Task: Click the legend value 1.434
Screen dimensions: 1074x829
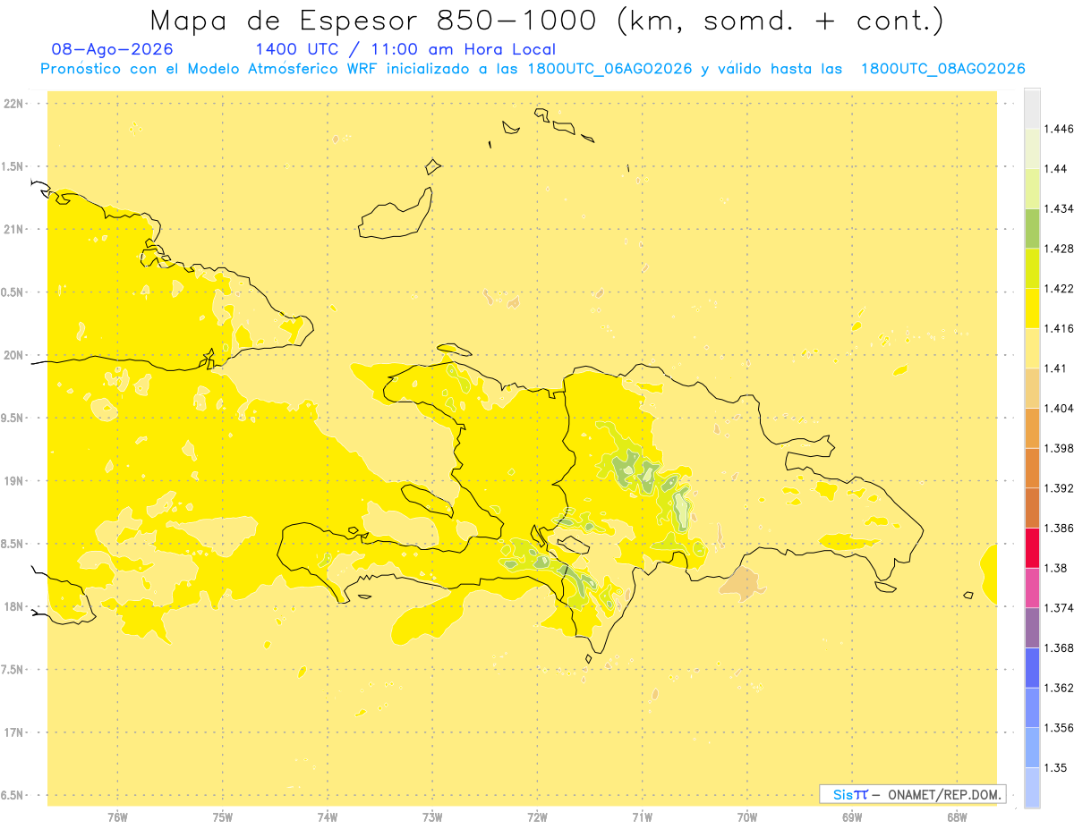Action: pos(1059,208)
